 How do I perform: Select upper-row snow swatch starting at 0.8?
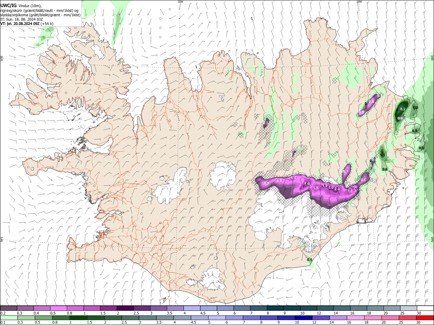75,308
